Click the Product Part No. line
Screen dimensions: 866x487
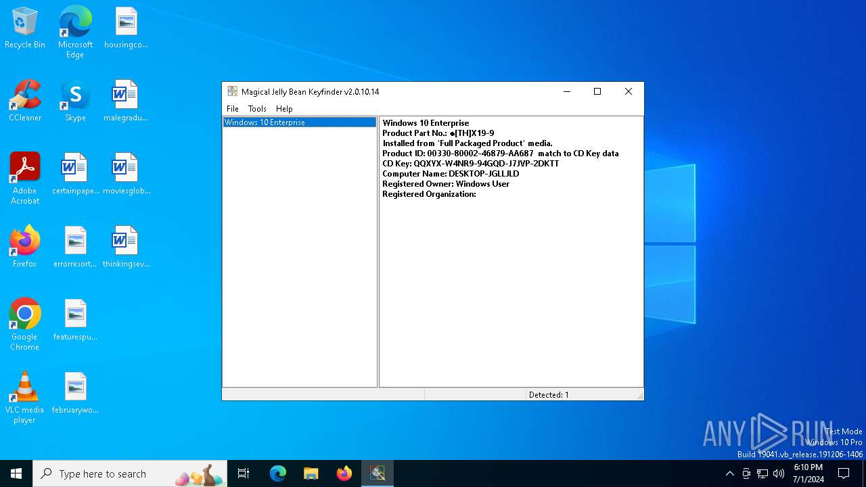pyautogui.click(x=438, y=133)
